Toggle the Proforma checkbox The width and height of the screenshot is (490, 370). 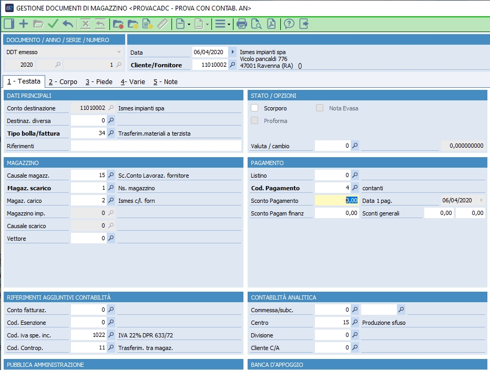point(254,120)
